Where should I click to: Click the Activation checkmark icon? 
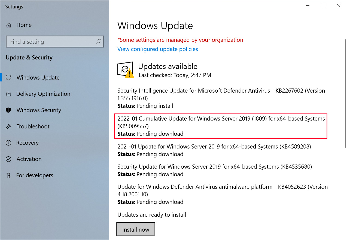pos(9,159)
